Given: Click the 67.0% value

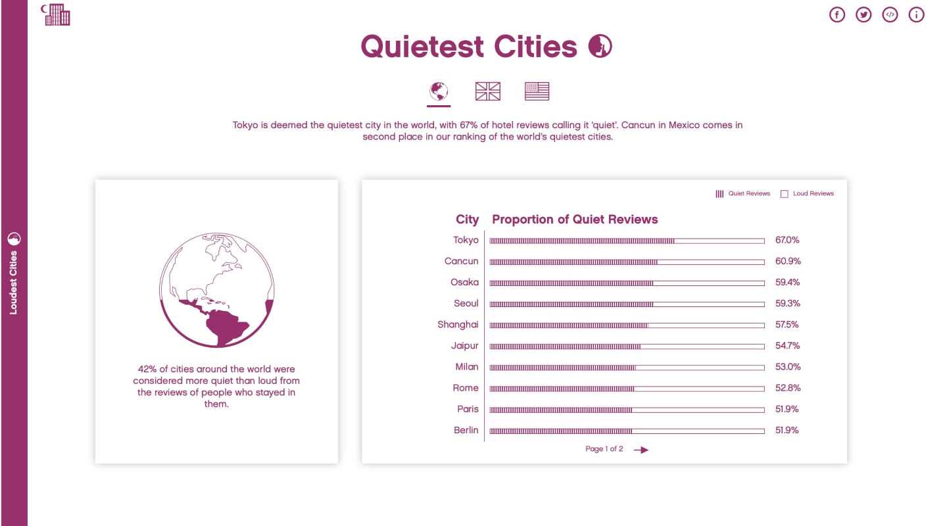Looking at the screenshot, I should click(787, 240).
